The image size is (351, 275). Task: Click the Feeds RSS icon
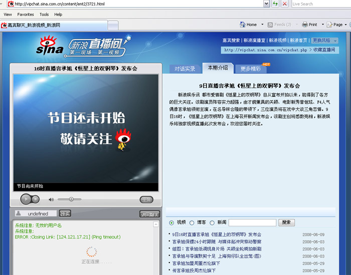point(270,25)
